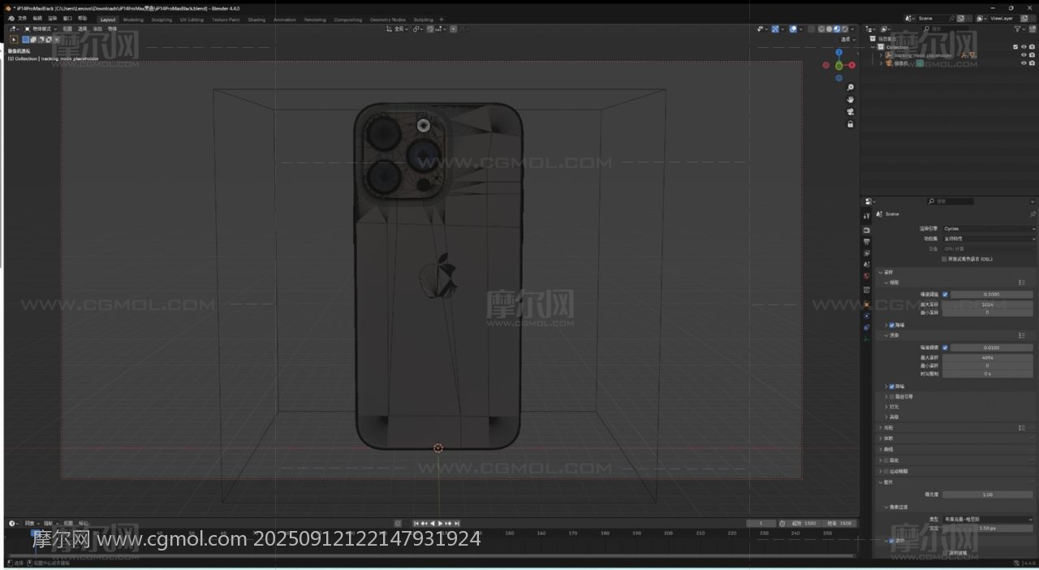
Task: Open Tool tab in properties editor
Action: pos(866,216)
